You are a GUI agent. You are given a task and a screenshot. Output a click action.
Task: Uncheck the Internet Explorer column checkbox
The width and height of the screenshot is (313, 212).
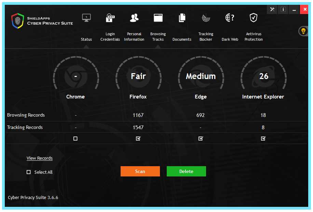(263, 138)
